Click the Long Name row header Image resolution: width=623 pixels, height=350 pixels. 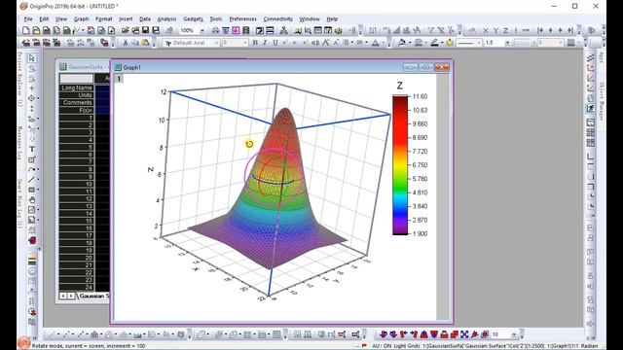click(x=76, y=87)
